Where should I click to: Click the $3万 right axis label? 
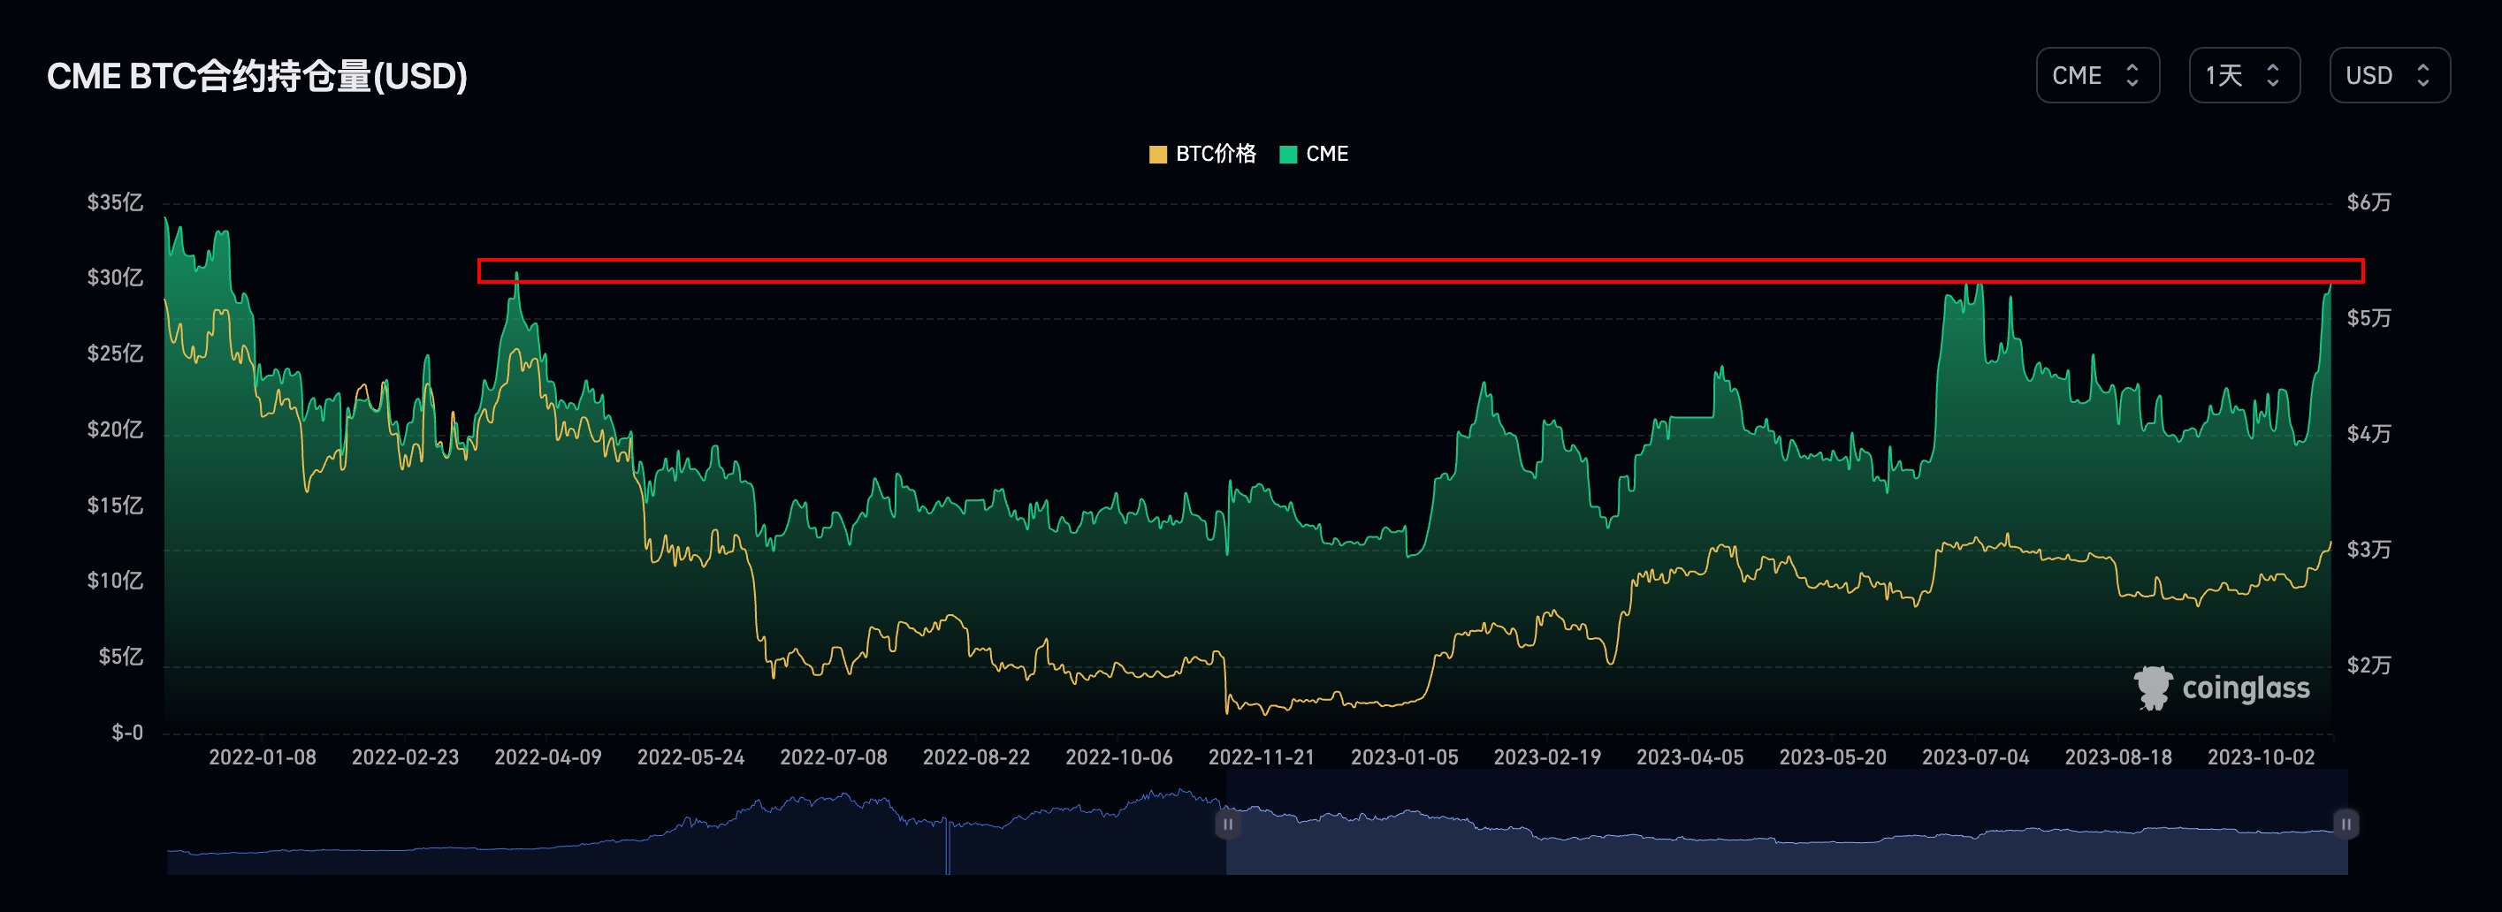(x=2369, y=550)
